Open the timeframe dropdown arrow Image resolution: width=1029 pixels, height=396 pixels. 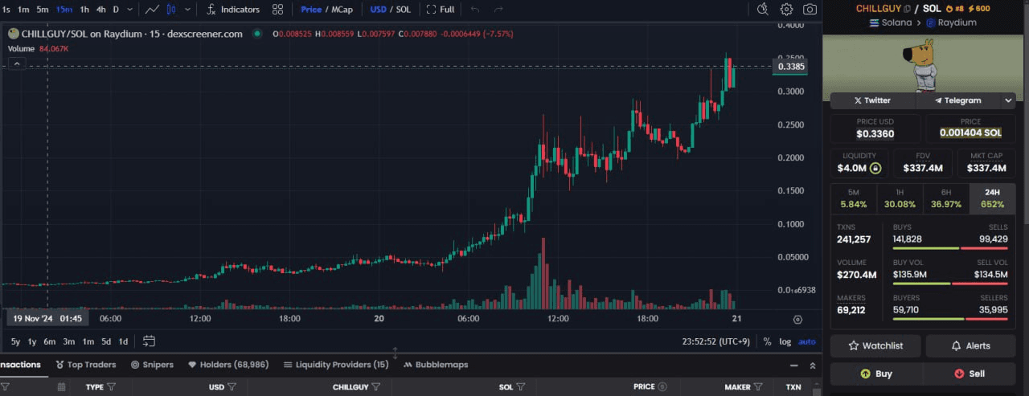[130, 10]
